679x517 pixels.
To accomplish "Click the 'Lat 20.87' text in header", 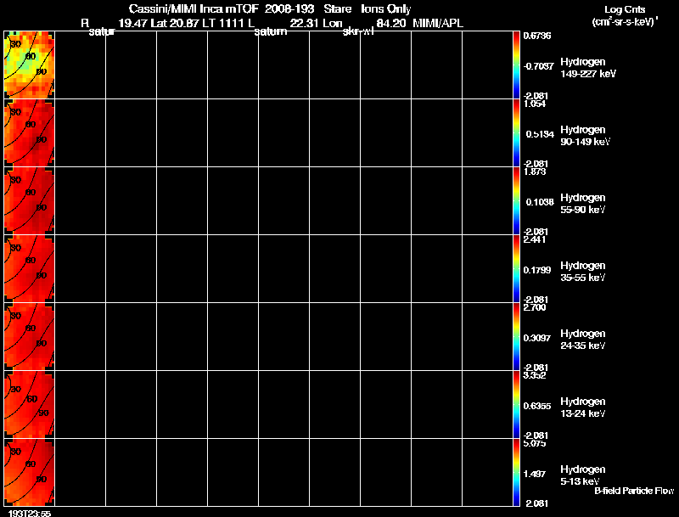I will (176, 24).
